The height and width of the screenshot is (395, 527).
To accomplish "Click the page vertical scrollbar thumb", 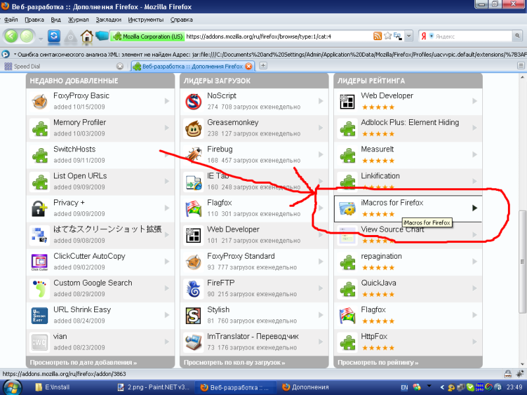I will [522, 262].
